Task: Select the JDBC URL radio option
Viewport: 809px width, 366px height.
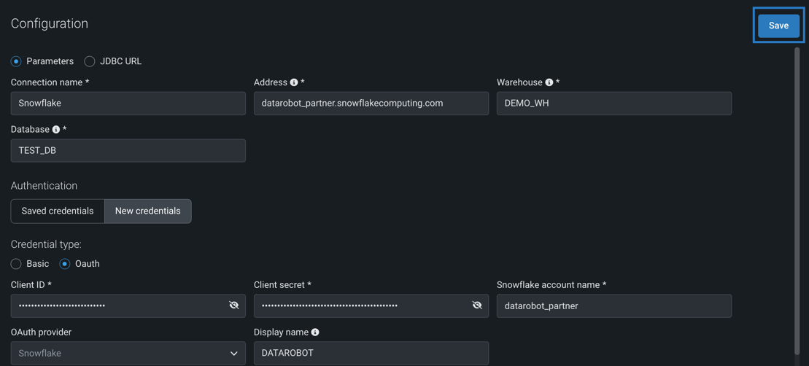Action: (x=90, y=61)
